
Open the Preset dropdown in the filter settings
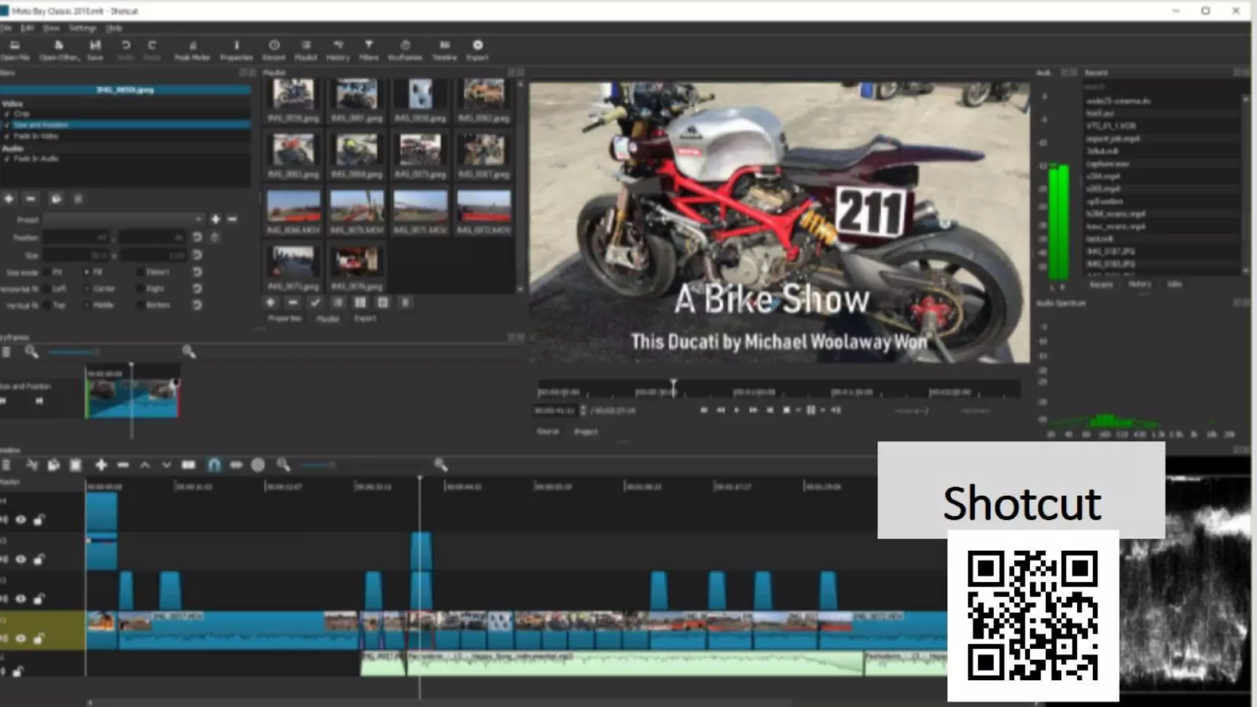(x=123, y=219)
